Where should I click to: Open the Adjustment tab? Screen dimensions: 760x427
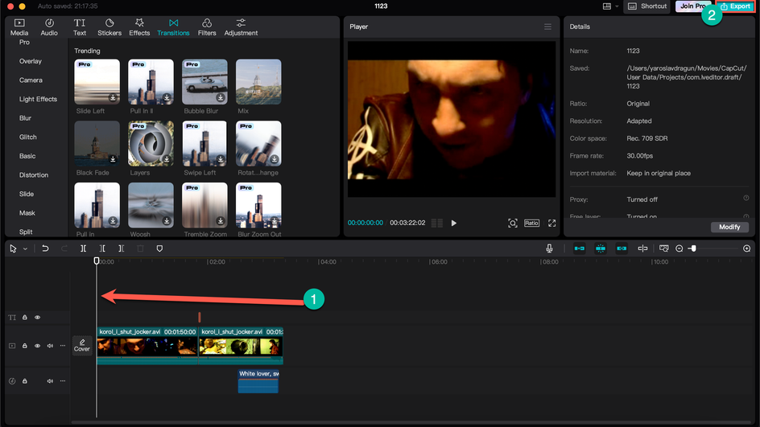pos(241,27)
